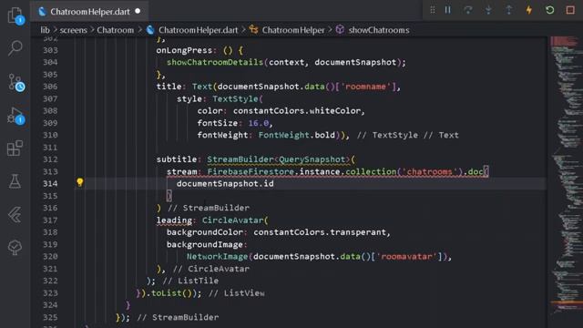Click TextStyle on line 307
This screenshot has height=328, width=583.
pyautogui.click(x=235, y=99)
